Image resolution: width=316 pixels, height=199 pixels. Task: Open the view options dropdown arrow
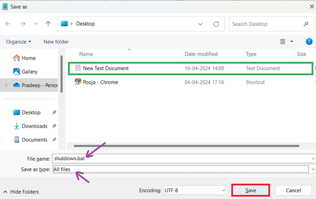292,42
